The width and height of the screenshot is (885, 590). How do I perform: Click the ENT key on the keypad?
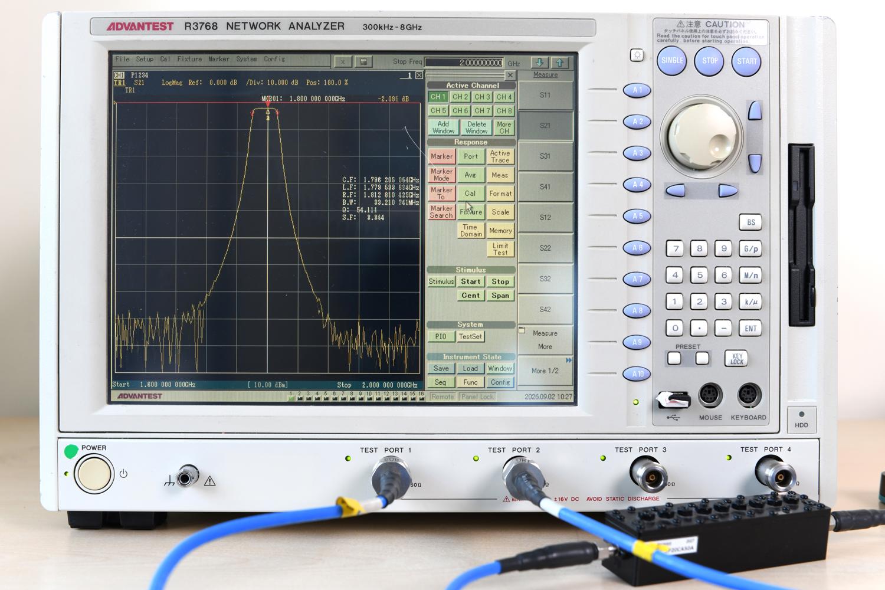pyautogui.click(x=750, y=328)
